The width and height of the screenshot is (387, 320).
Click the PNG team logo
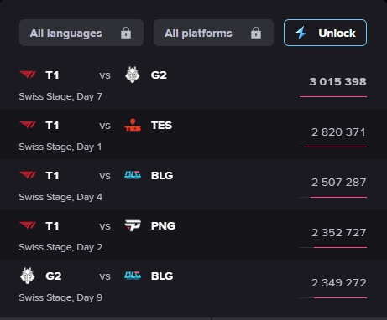pyautogui.click(x=133, y=225)
